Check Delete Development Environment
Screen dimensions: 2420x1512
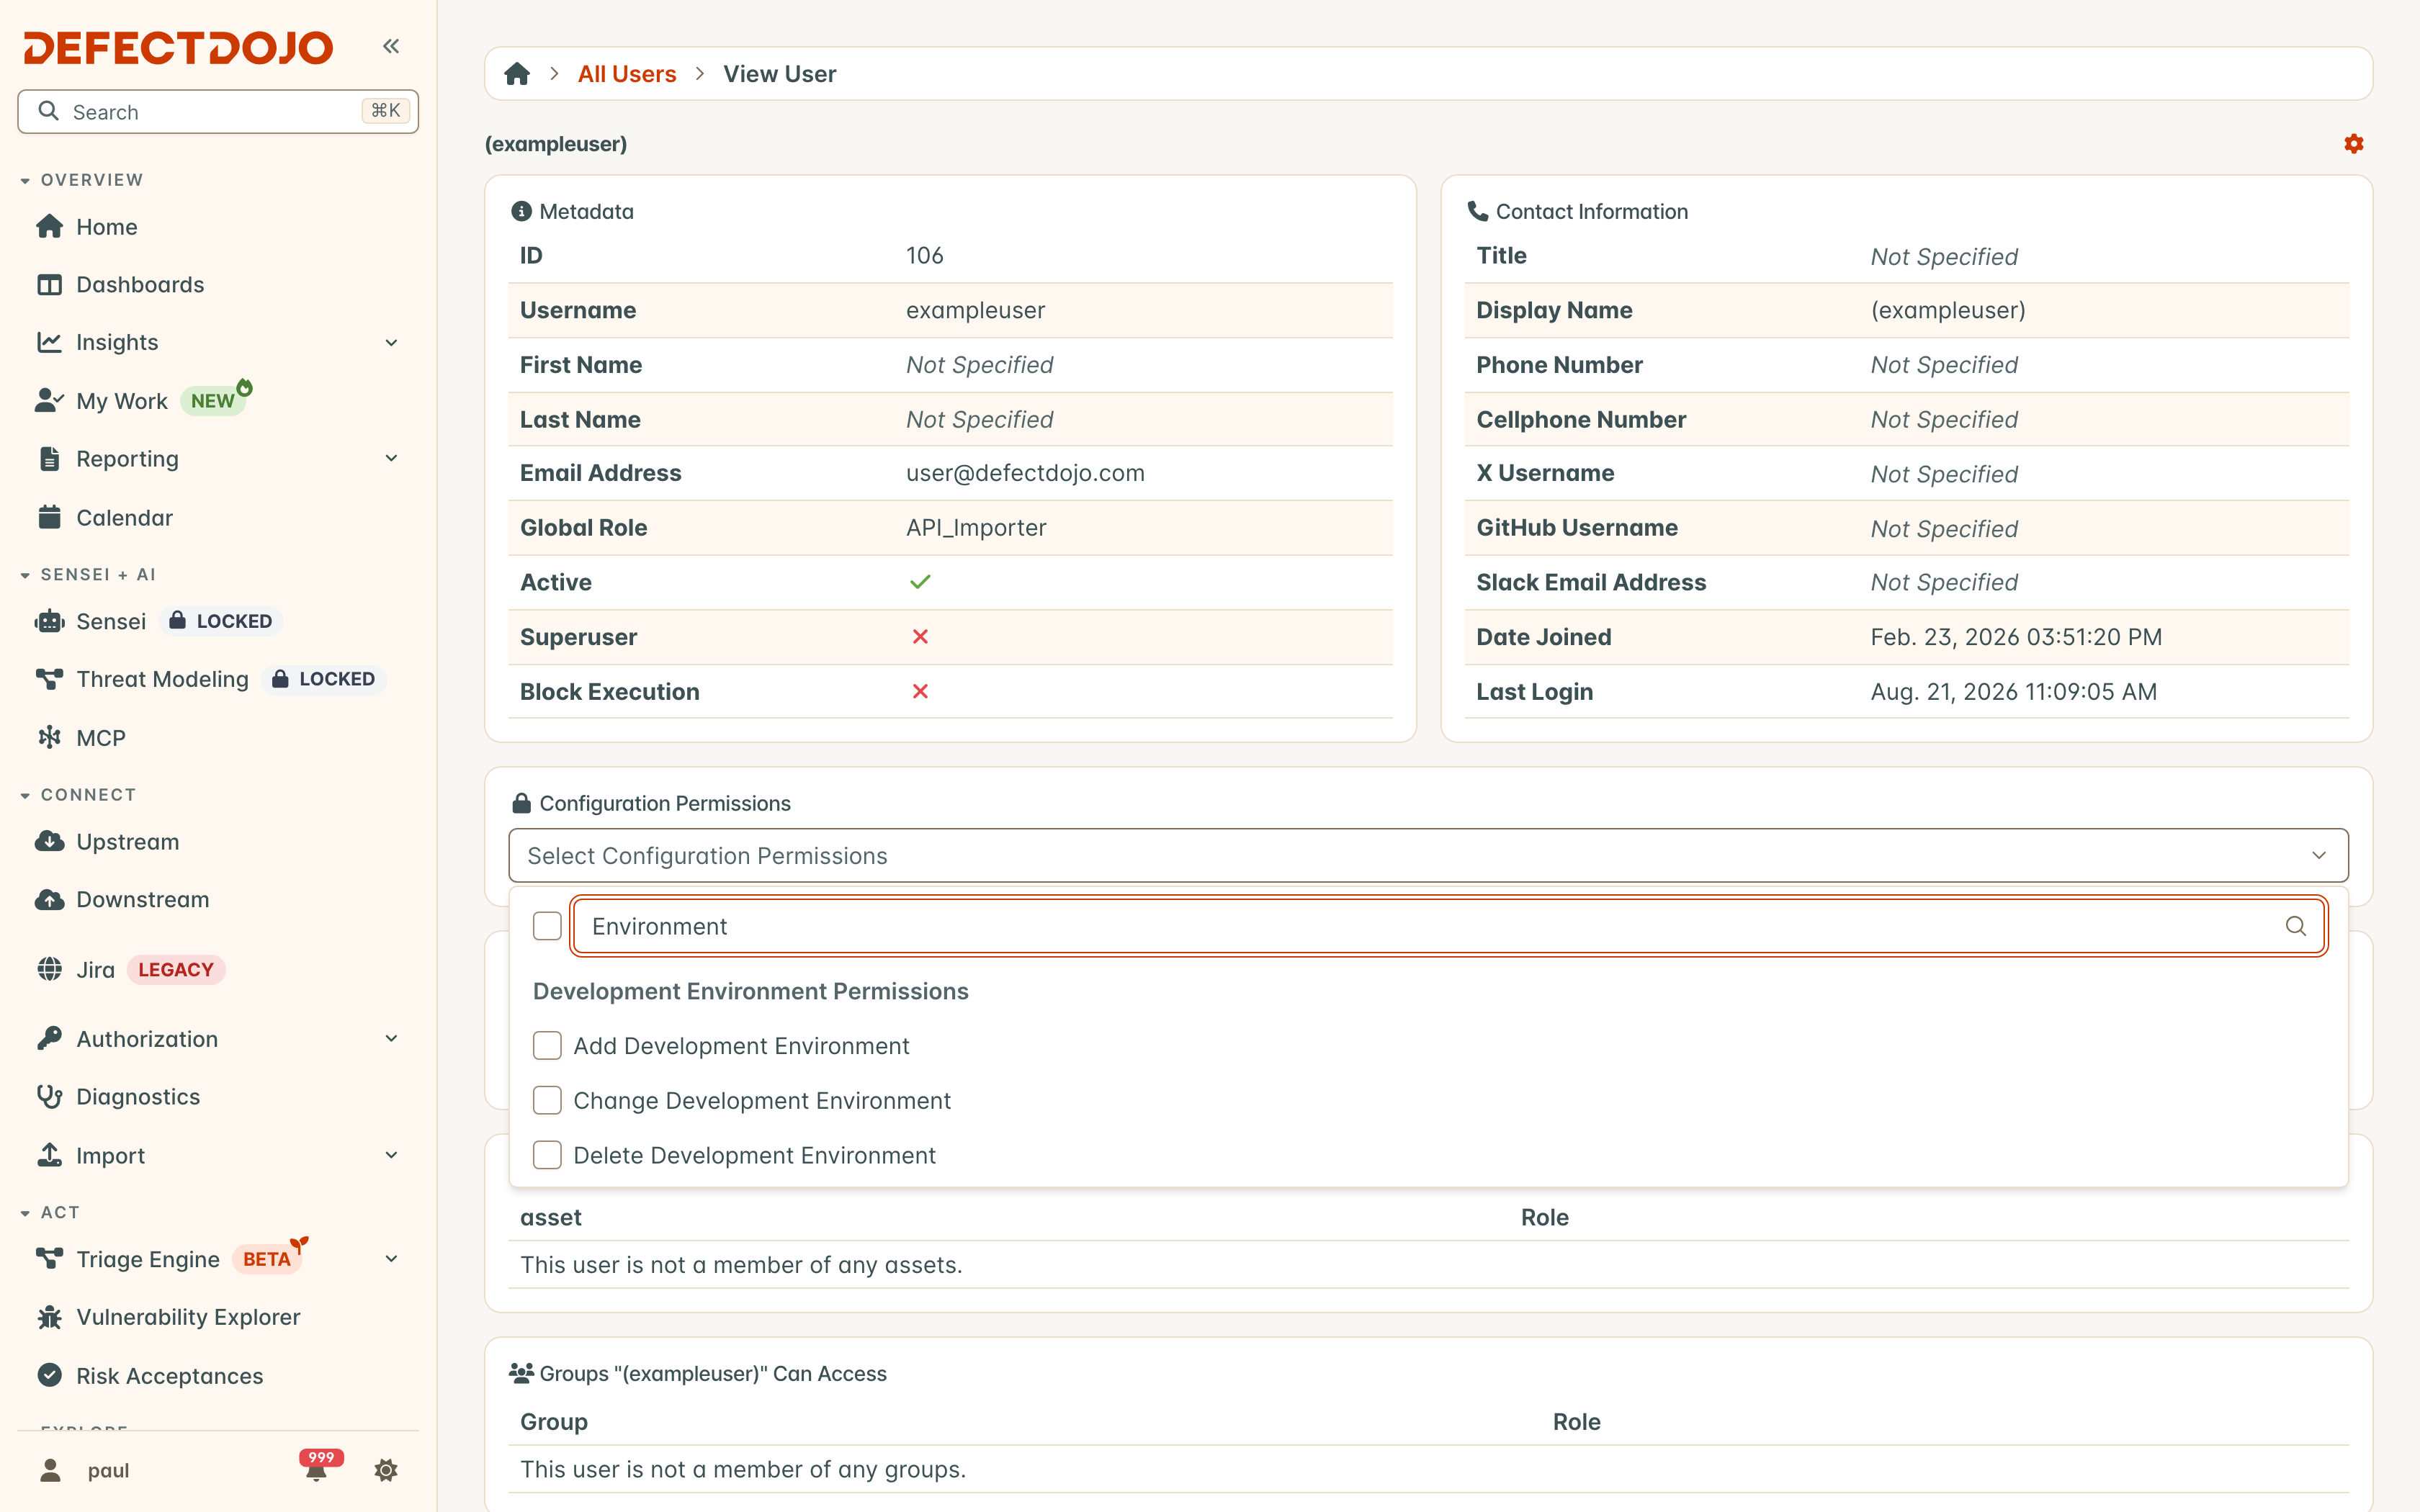(547, 1155)
